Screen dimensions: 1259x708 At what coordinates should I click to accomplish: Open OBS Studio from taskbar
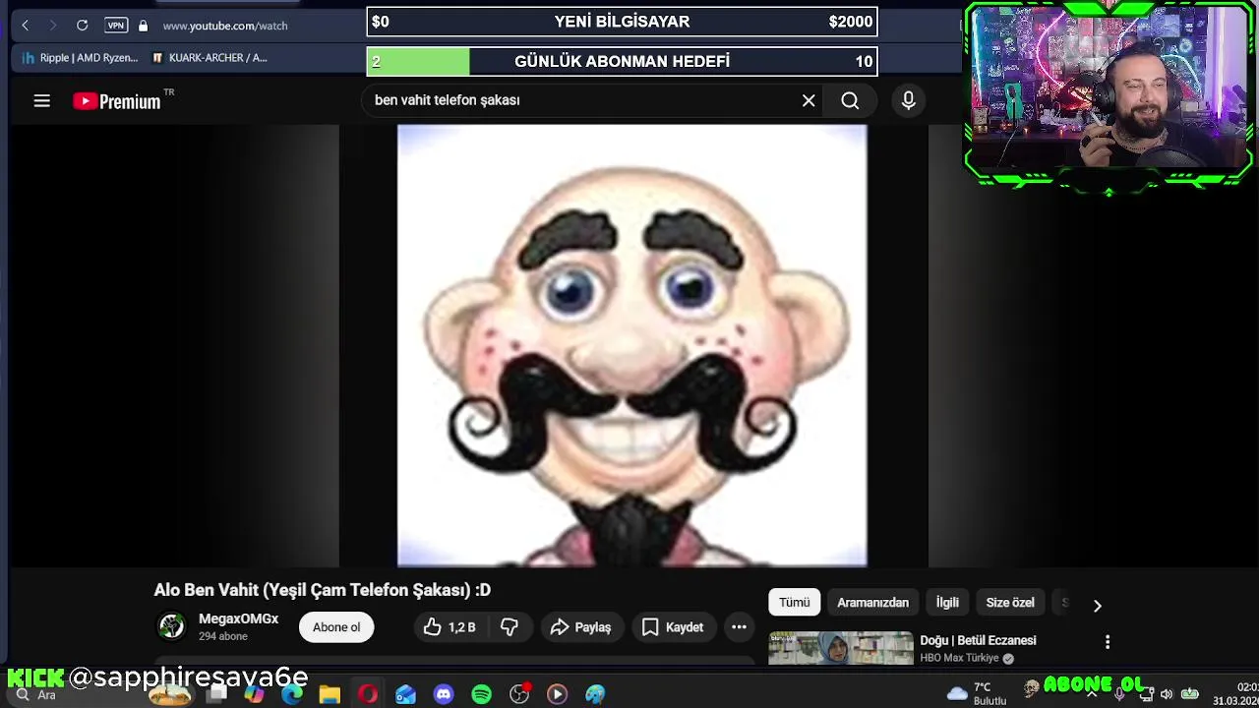click(519, 694)
